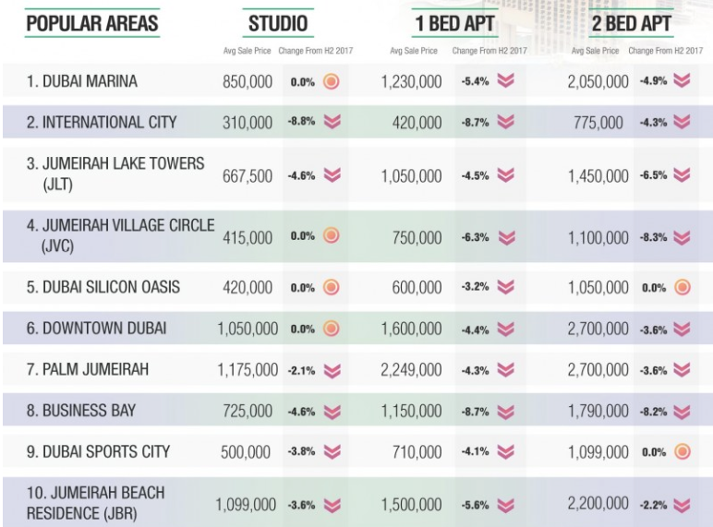Screen dimensions: 713x527
Task: Click Dubai Silicon Oasis 2 bed circle icon
Action: click(x=682, y=287)
